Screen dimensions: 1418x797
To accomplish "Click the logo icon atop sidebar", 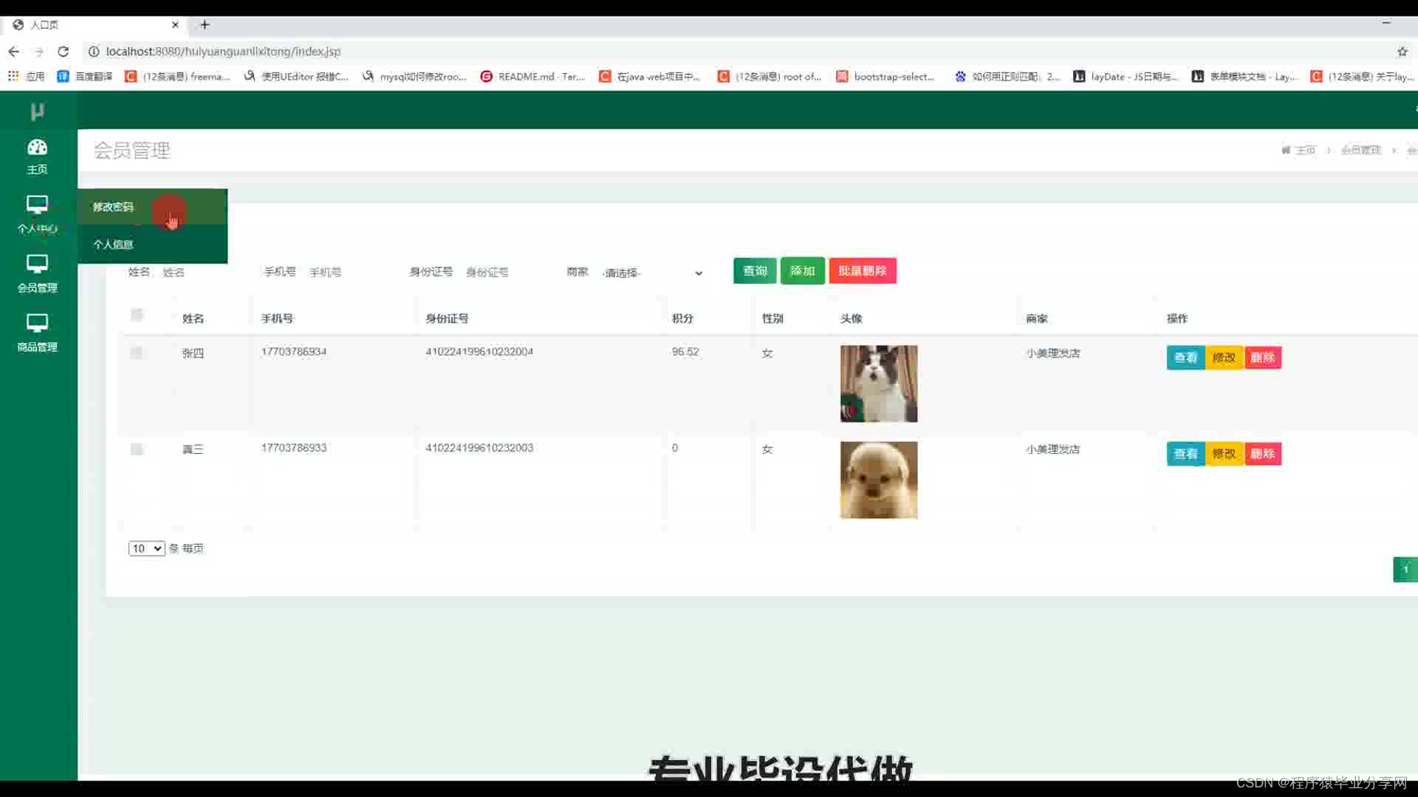I will (x=37, y=111).
